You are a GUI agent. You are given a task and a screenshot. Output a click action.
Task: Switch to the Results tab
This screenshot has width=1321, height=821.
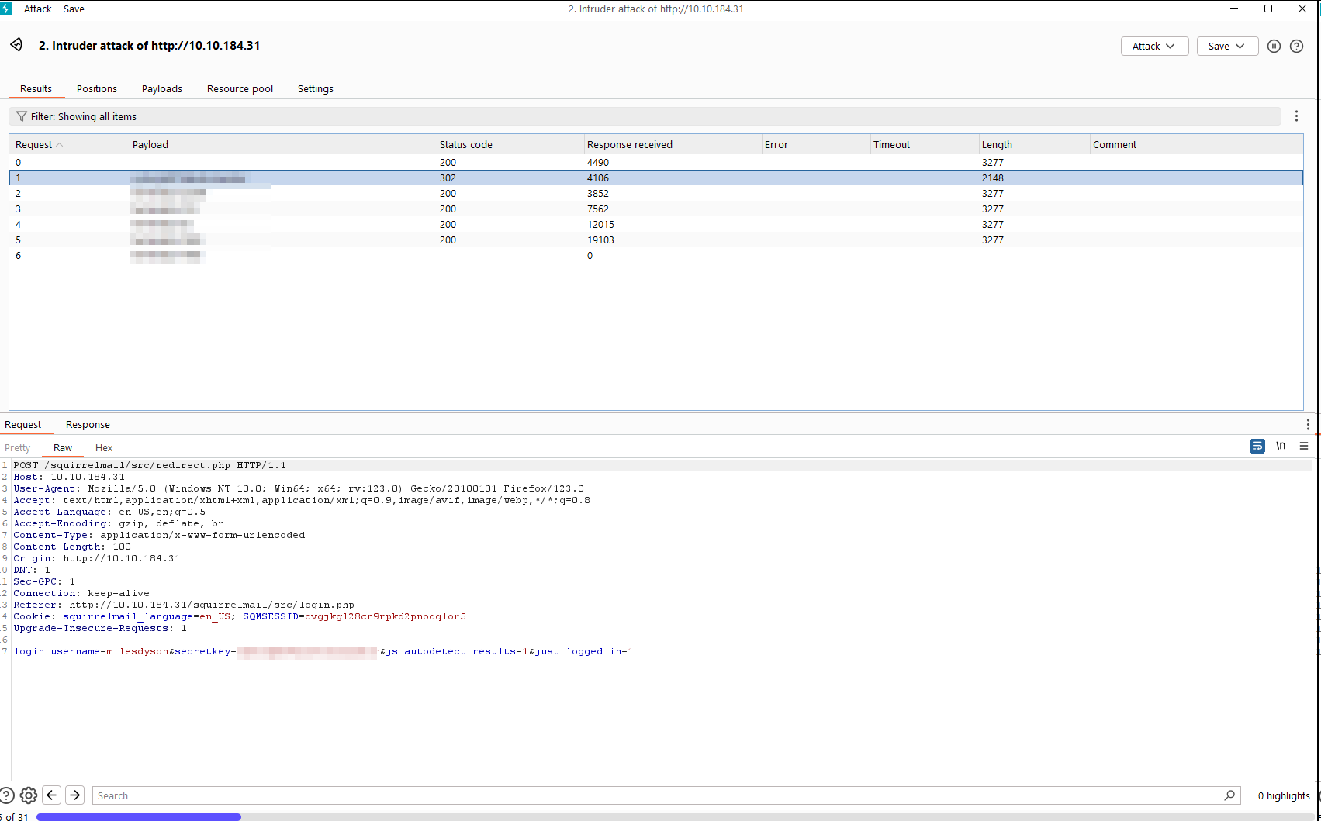[x=36, y=89]
